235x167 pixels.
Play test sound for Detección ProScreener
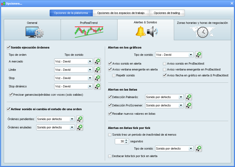point(188,105)
